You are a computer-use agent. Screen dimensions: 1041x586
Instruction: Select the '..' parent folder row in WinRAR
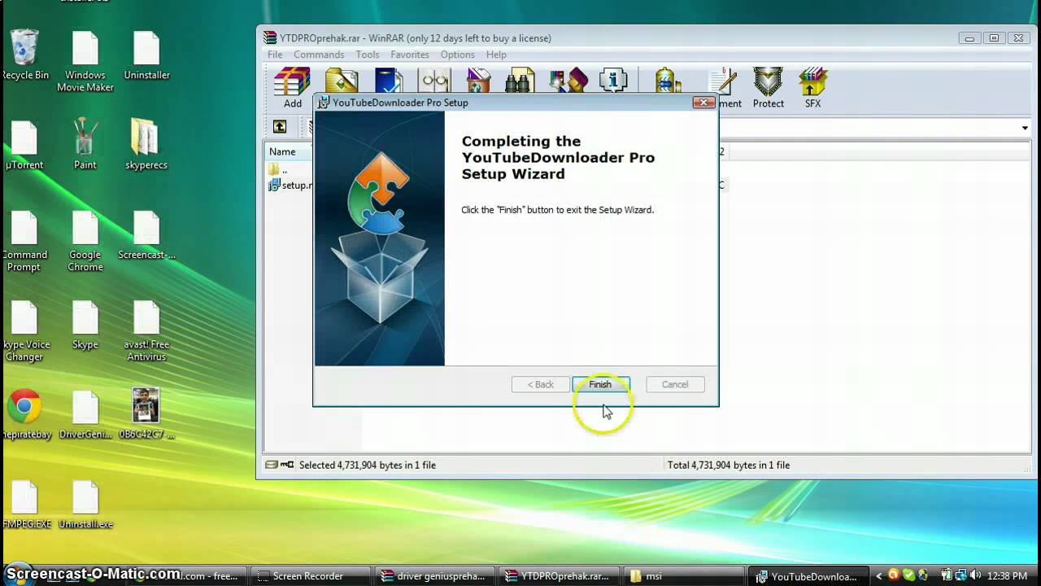coord(278,169)
